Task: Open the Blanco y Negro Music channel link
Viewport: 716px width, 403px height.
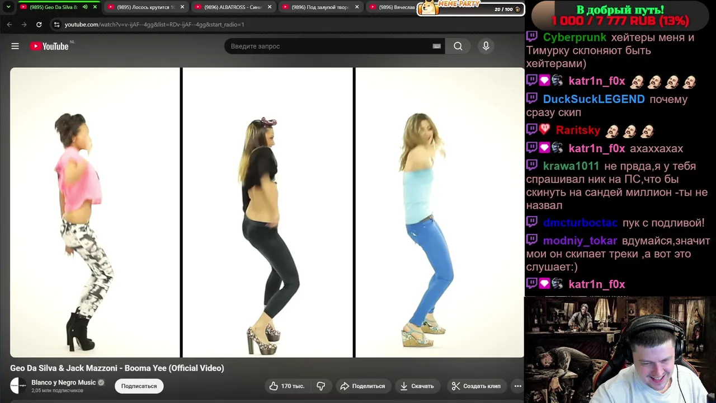Action: tap(63, 382)
